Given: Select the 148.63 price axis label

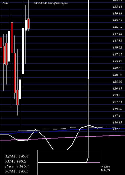Looking at the screenshot, I should click(117, 20).
